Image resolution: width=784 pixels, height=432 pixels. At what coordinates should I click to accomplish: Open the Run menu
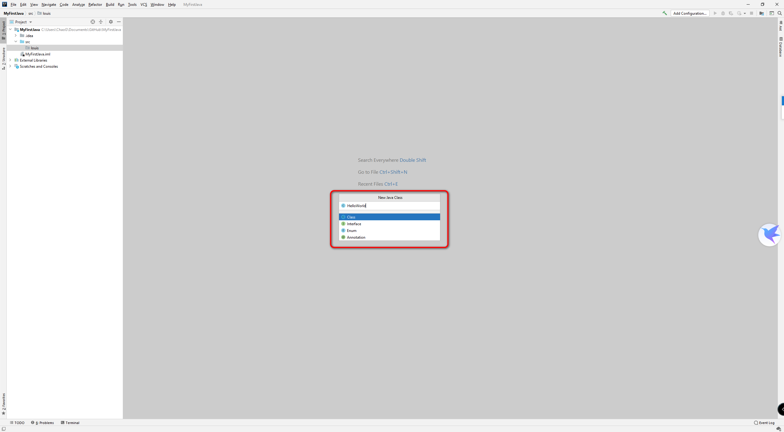tap(121, 4)
